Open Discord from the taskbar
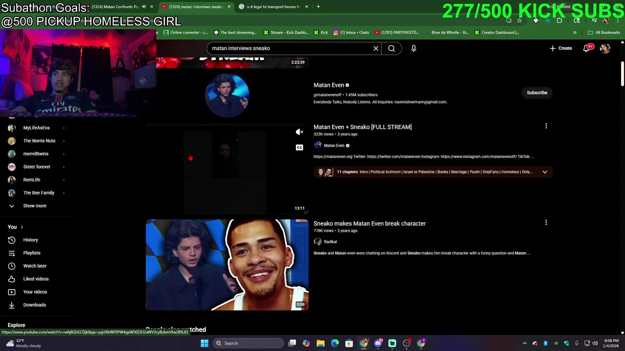Image resolution: width=625 pixels, height=351 pixels. [x=378, y=343]
